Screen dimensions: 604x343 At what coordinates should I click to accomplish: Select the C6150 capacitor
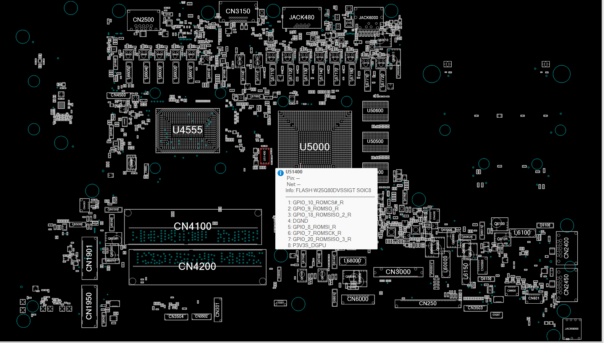pos(486,279)
